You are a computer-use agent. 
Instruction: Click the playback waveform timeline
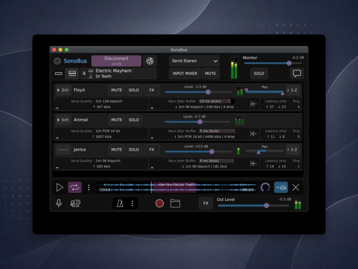176,187
